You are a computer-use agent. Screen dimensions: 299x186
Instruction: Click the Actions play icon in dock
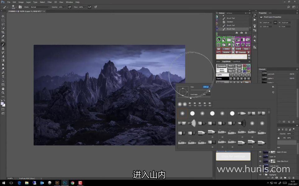coord(255,20)
